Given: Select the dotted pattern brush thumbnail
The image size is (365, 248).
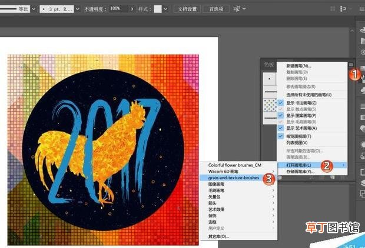Looking at the screenshot, I should click(270, 105).
